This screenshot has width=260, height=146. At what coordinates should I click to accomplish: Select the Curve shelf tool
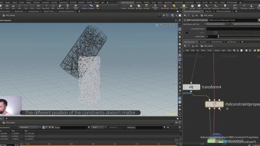tap(38, 6)
